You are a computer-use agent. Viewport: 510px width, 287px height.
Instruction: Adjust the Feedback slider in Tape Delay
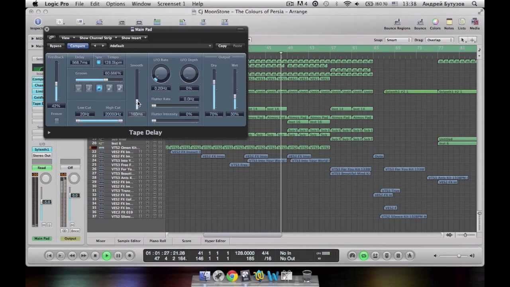coord(56,84)
